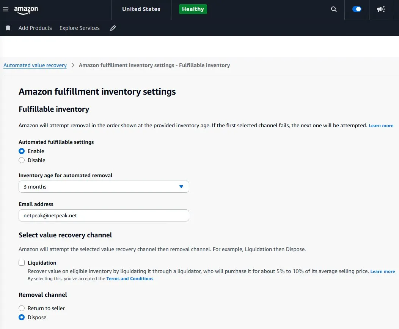Select the Dispose radio button

coord(22,317)
